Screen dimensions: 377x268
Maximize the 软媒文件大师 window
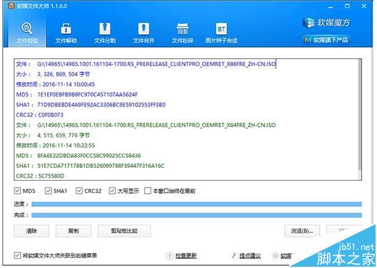point(347,6)
